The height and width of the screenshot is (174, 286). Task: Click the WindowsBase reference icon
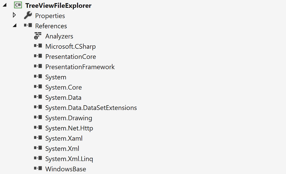[x=38, y=168]
